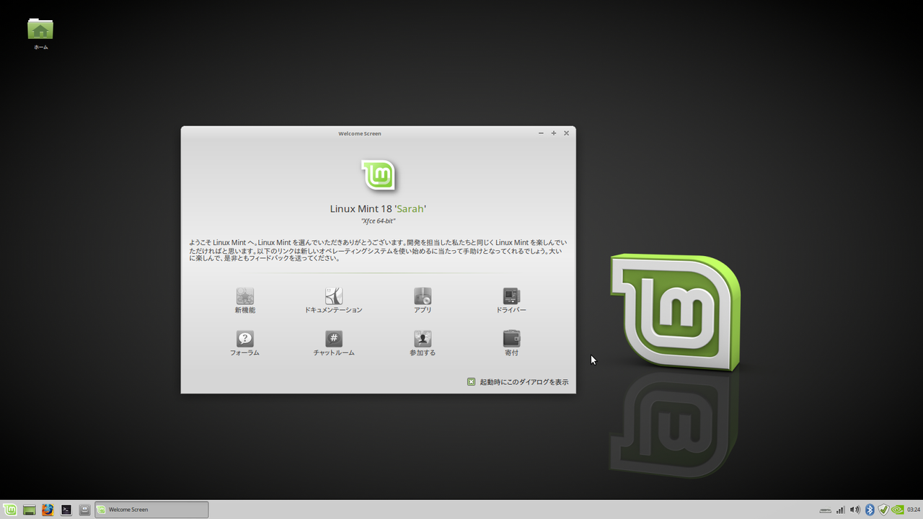Open the NVIDIA tray icon
The width and height of the screenshot is (923, 519).
[x=898, y=510]
